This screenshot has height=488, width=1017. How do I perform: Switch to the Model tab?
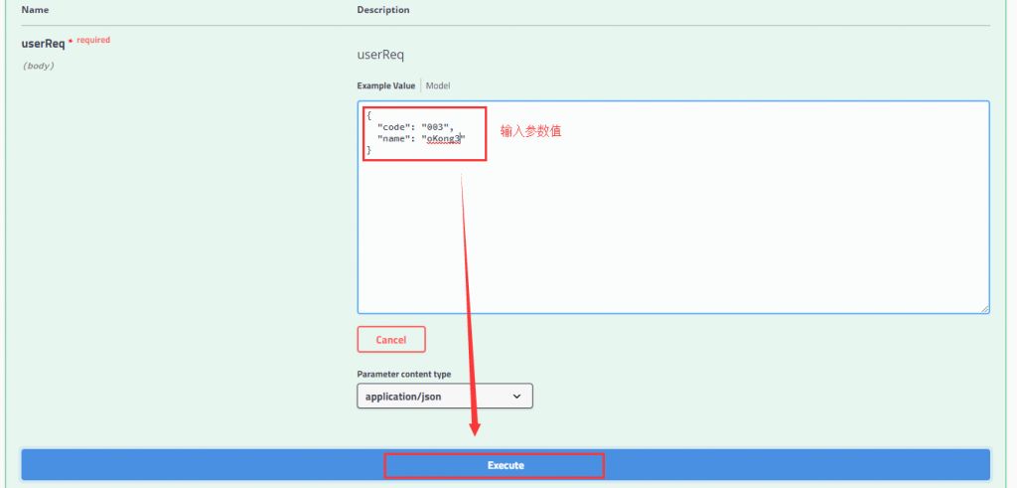click(x=438, y=85)
